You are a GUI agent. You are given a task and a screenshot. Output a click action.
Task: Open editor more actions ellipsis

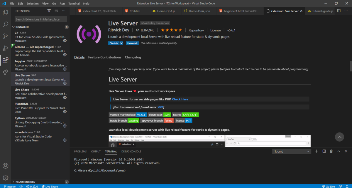click(x=346, y=11)
